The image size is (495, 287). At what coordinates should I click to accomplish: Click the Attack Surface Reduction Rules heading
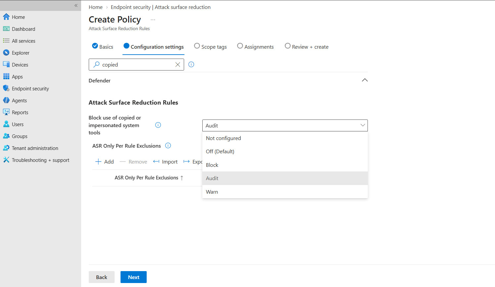coord(133,103)
